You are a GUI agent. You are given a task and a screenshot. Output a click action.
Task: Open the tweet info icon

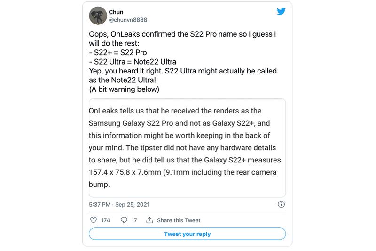[281, 205]
